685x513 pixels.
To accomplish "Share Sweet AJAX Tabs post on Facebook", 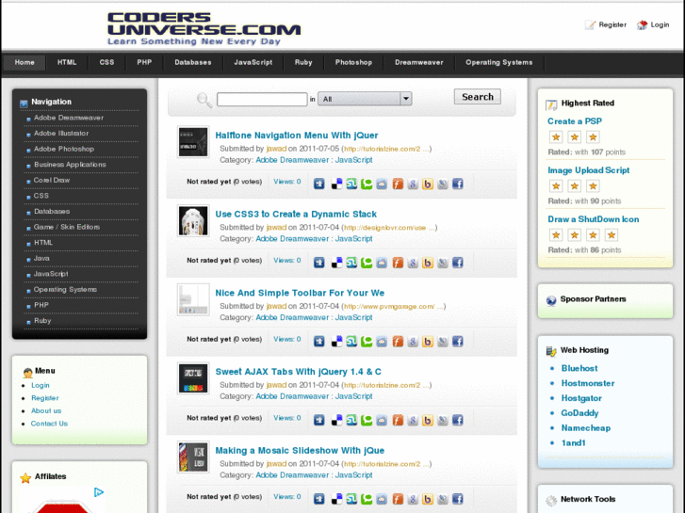I will click(x=457, y=420).
